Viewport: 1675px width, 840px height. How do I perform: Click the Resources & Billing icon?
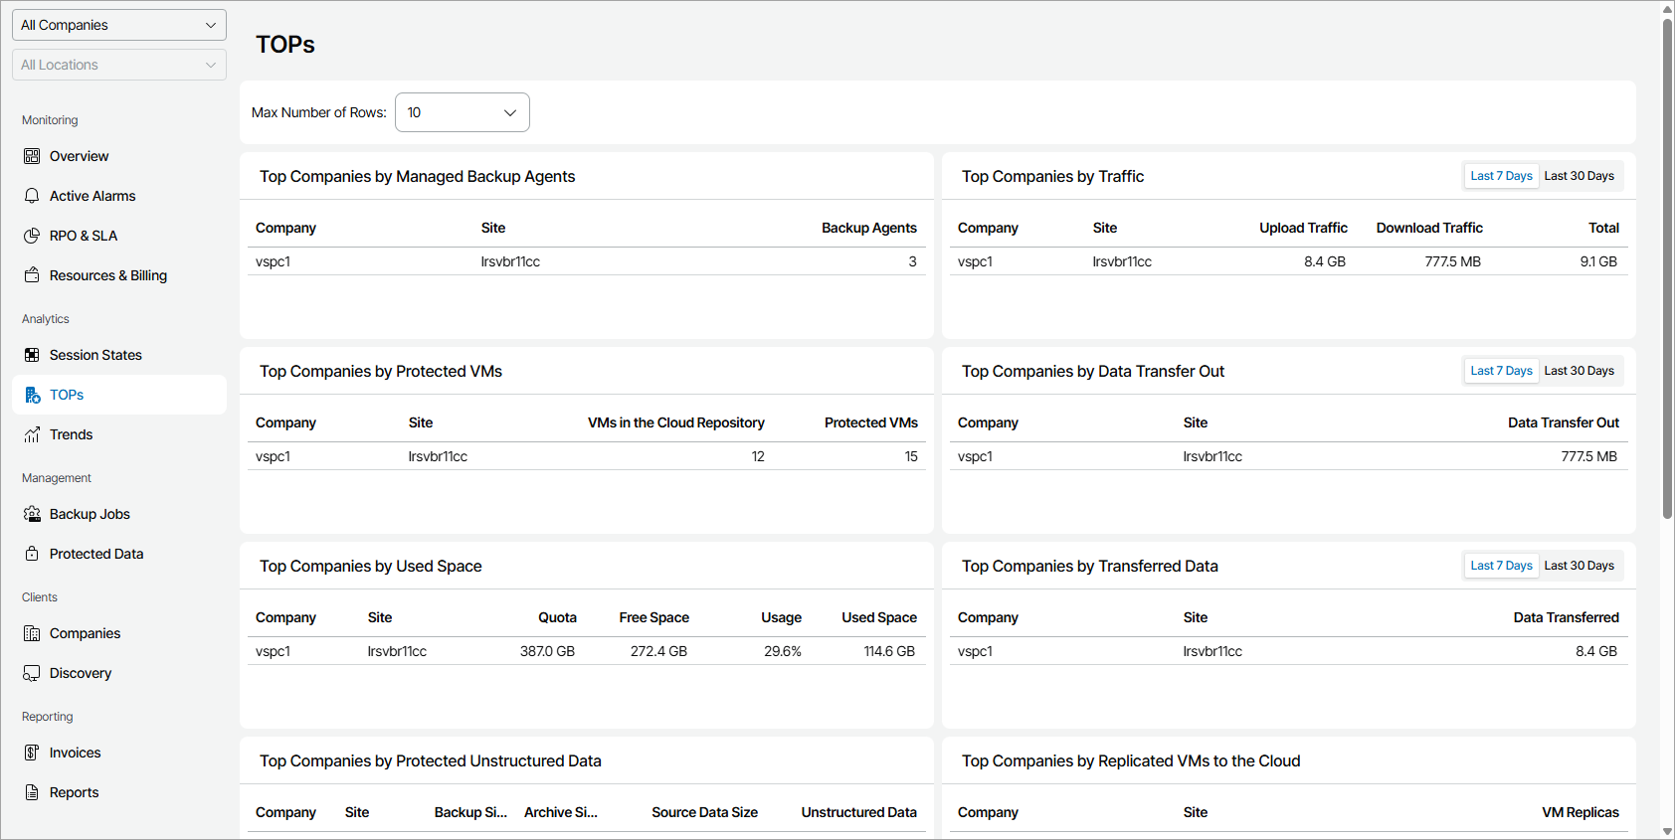32,275
